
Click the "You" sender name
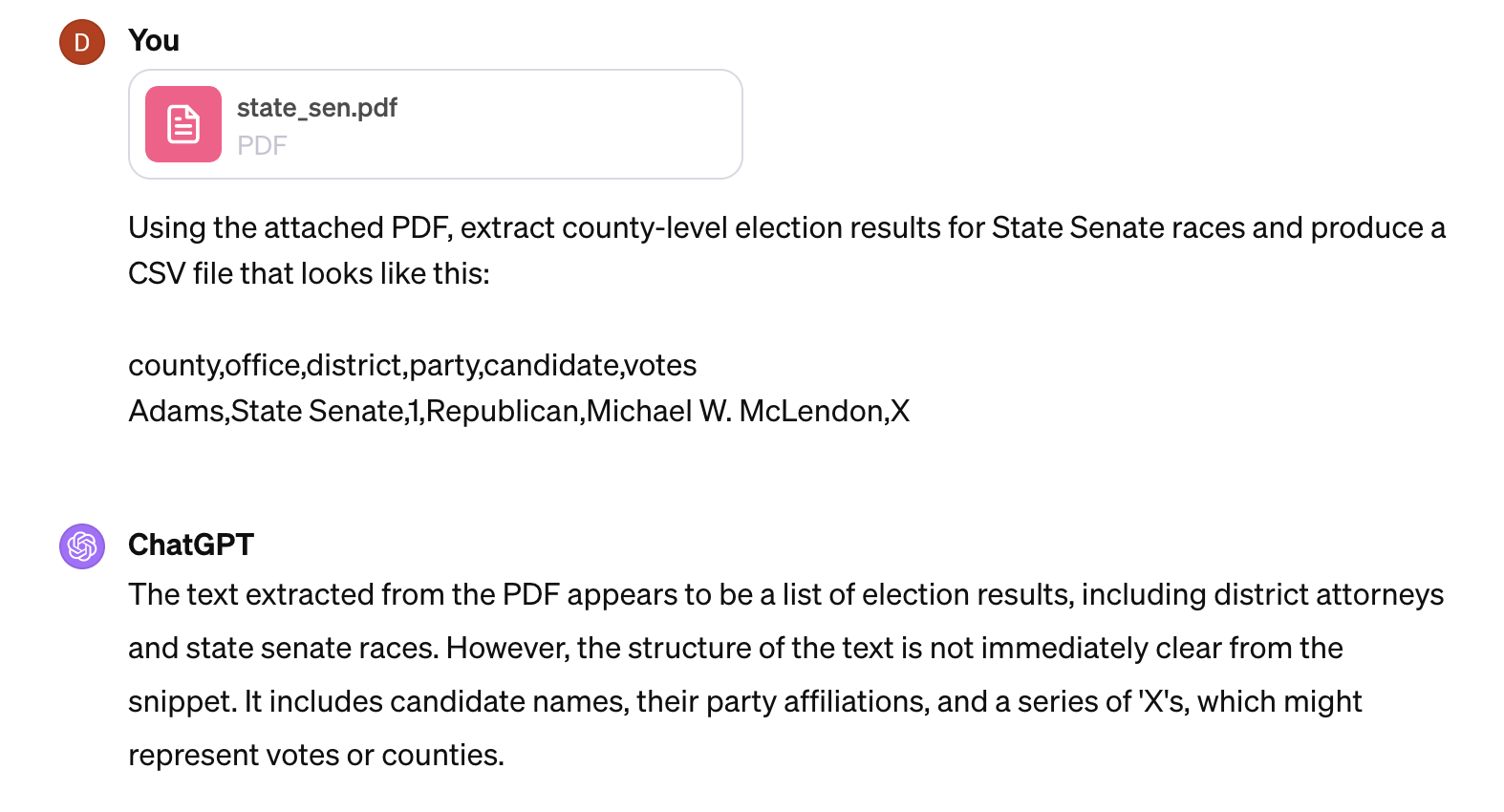(154, 41)
